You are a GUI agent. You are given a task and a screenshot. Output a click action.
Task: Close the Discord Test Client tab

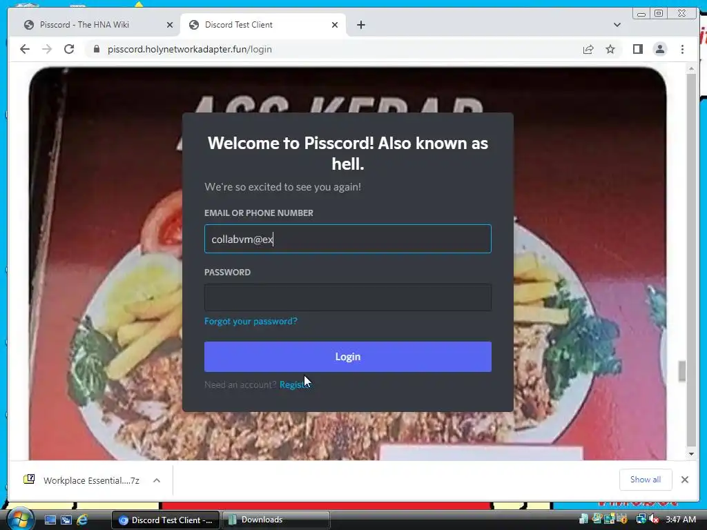[335, 25]
